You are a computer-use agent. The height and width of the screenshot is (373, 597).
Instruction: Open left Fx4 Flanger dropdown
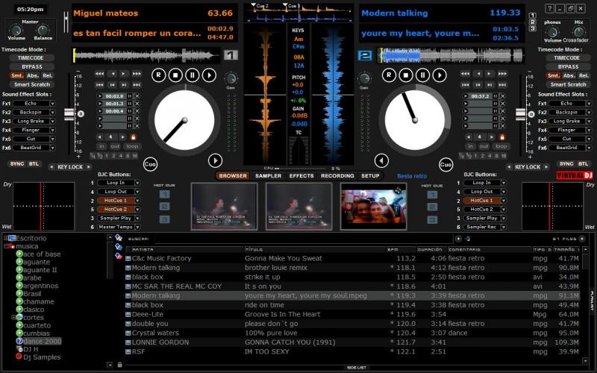[x=52, y=130]
